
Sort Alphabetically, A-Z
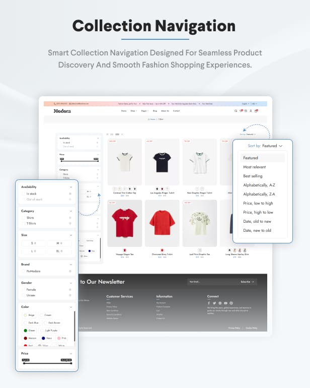pyautogui.click(x=259, y=185)
